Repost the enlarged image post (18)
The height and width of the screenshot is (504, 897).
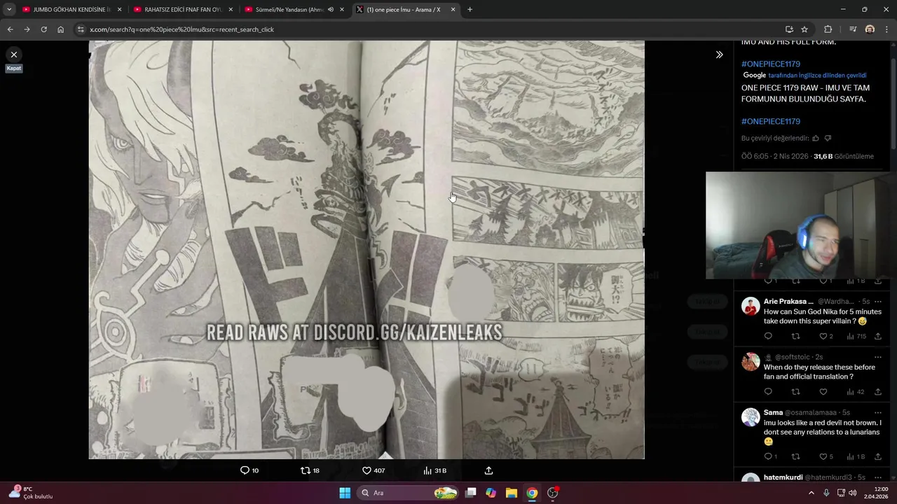click(x=310, y=470)
